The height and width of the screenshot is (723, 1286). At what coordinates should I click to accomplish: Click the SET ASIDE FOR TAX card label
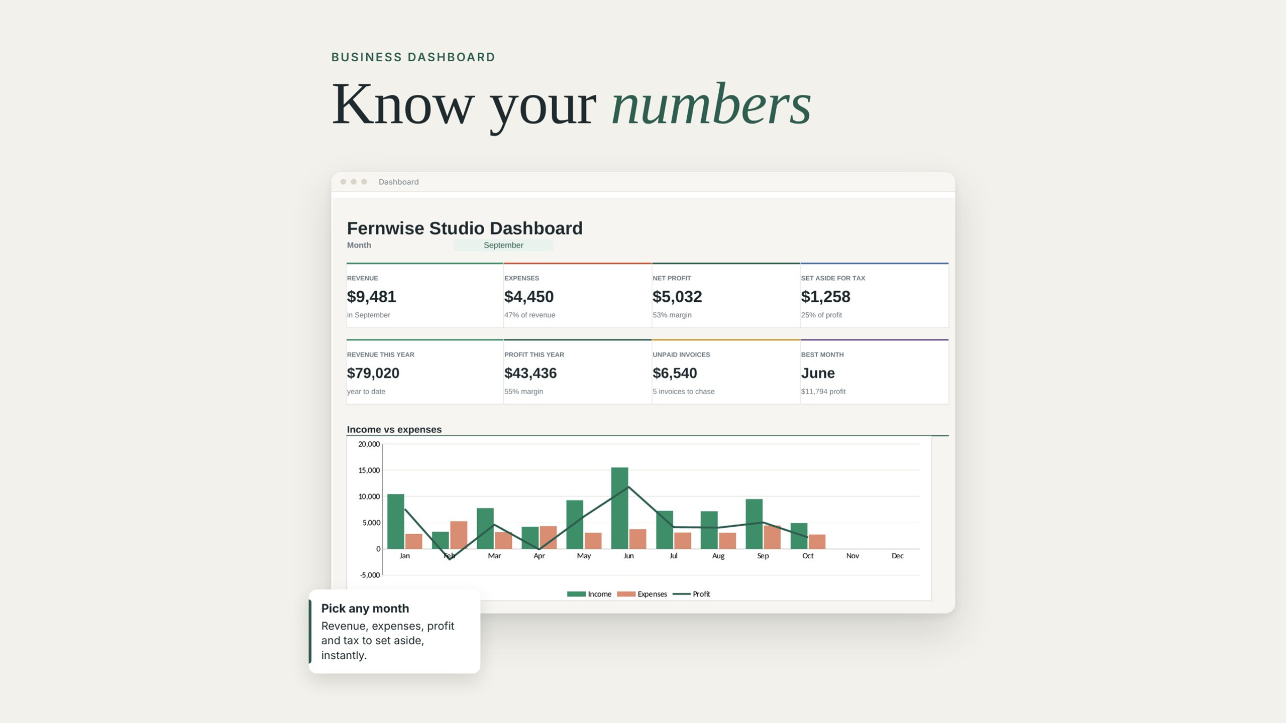(833, 278)
